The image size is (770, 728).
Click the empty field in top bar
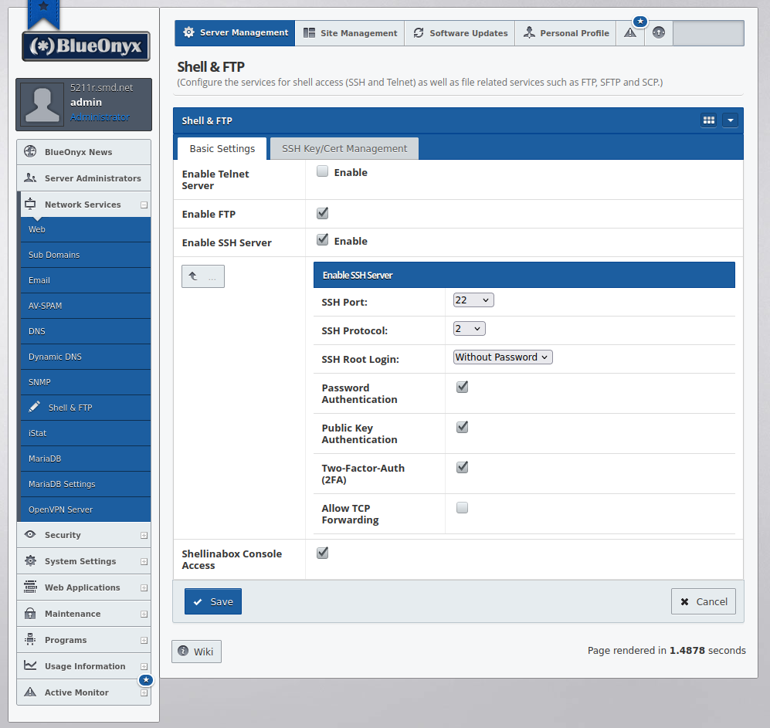click(708, 33)
